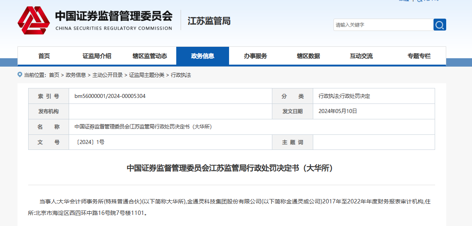Open the 辖区监管动态 navigation tab
Image resolution: width=472 pixels, height=226 pixels.
tap(150, 56)
